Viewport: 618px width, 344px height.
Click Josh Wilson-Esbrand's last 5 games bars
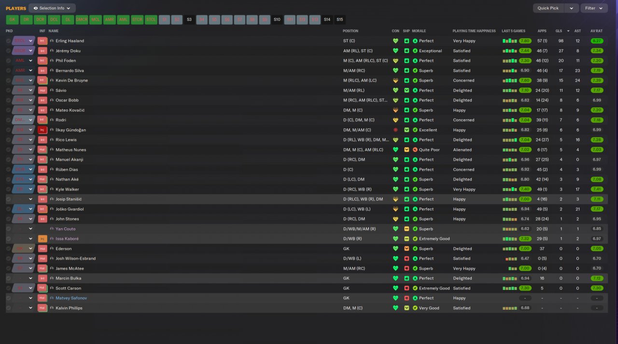(511, 259)
